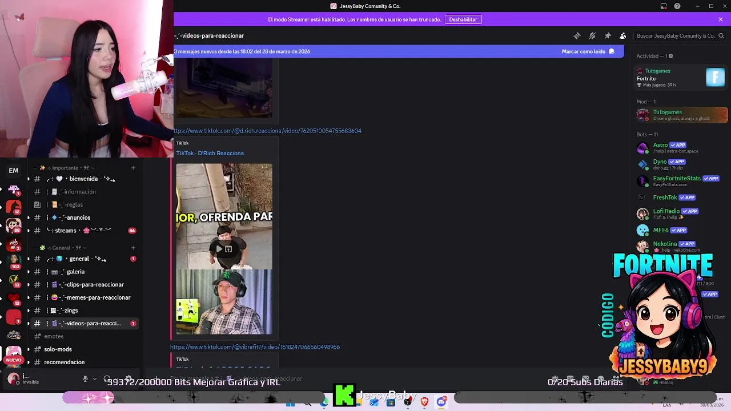Open the Discord taskbar icon
Viewport: 731px width, 411px height.
point(441,402)
